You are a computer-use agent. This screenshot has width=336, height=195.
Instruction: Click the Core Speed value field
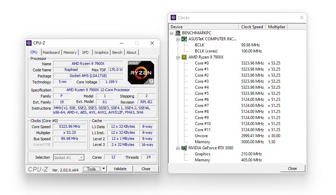pyautogui.click(x=70, y=126)
